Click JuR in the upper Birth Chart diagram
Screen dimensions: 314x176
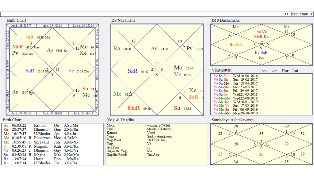coord(30,37)
